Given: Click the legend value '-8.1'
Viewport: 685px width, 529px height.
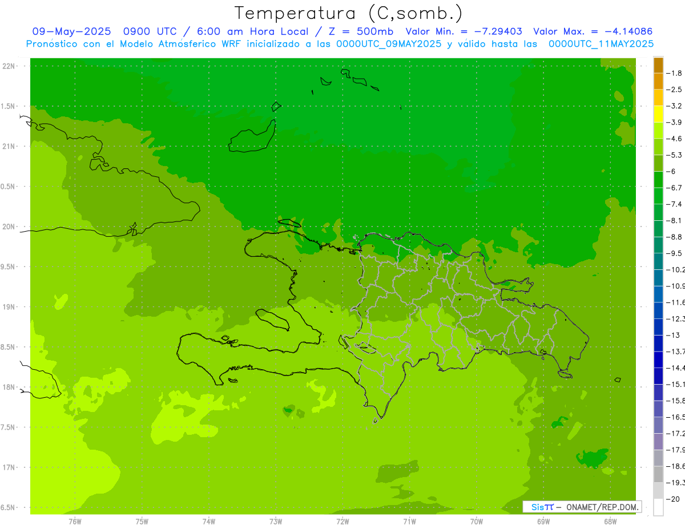Looking at the screenshot, I should click(x=675, y=220).
